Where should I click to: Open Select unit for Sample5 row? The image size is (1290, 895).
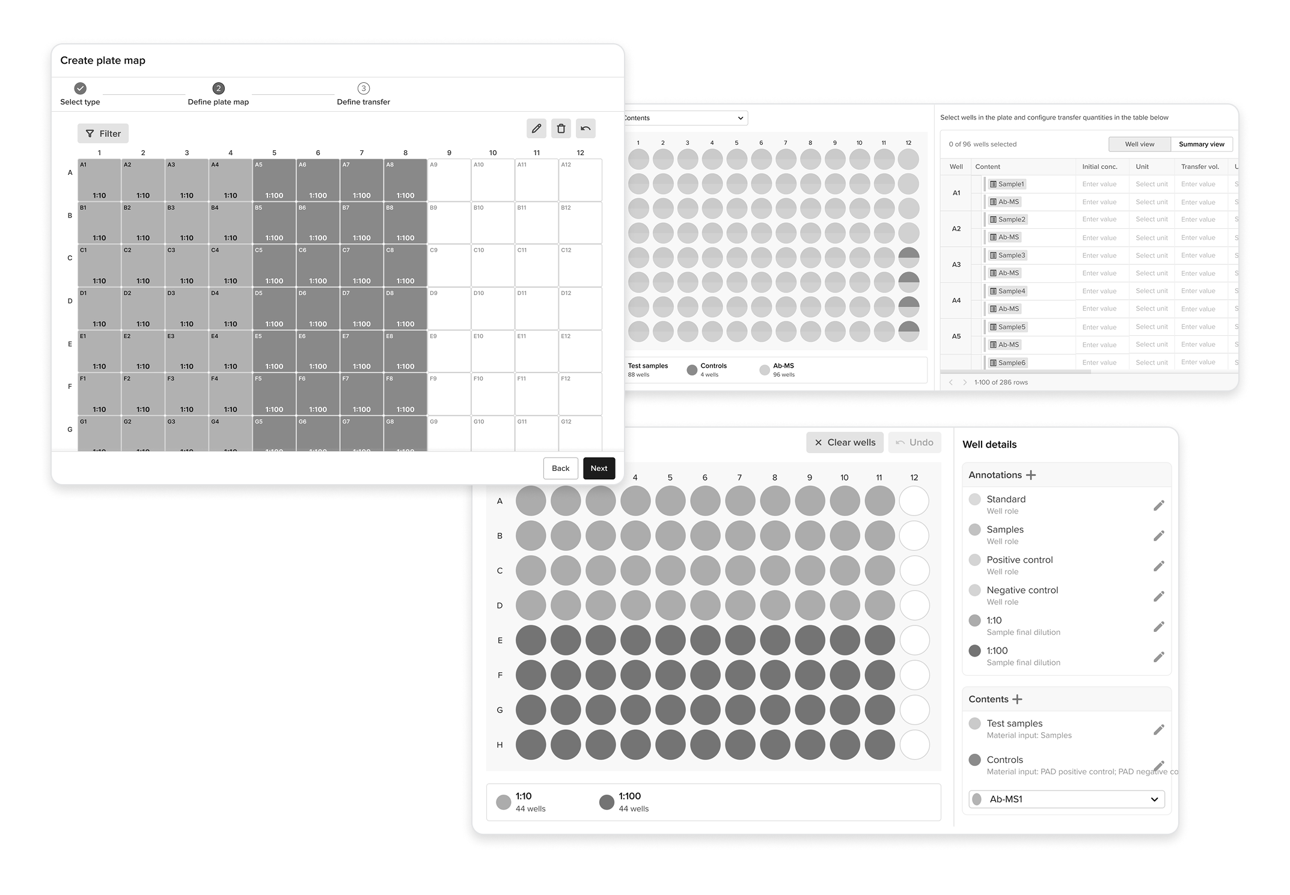tap(1152, 327)
